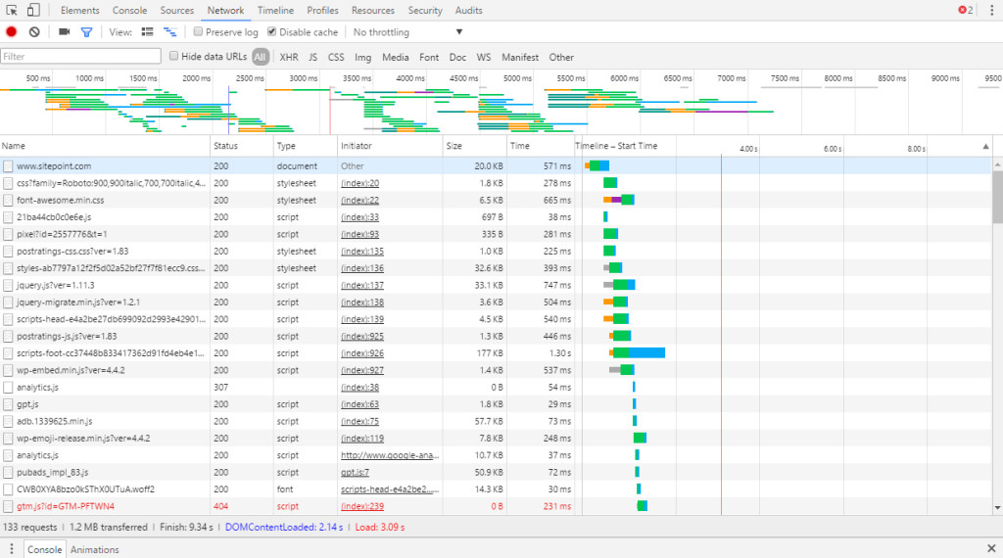Uncheck the Disable cache checkbox
Image resolution: width=1003 pixels, height=558 pixels.
pos(272,32)
